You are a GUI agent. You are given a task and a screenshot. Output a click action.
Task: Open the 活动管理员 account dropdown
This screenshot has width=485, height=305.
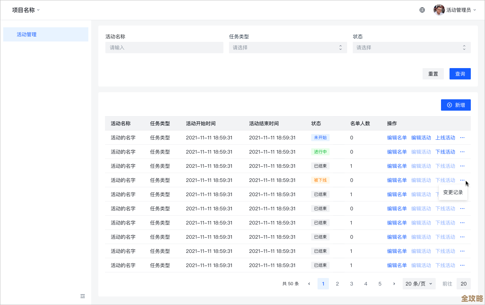coord(459,10)
